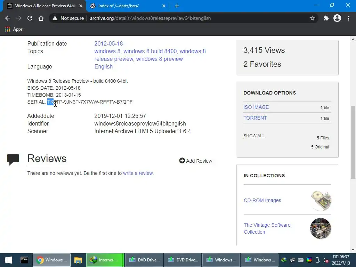
Task: Click the browser forward arrow
Action: 19,18
